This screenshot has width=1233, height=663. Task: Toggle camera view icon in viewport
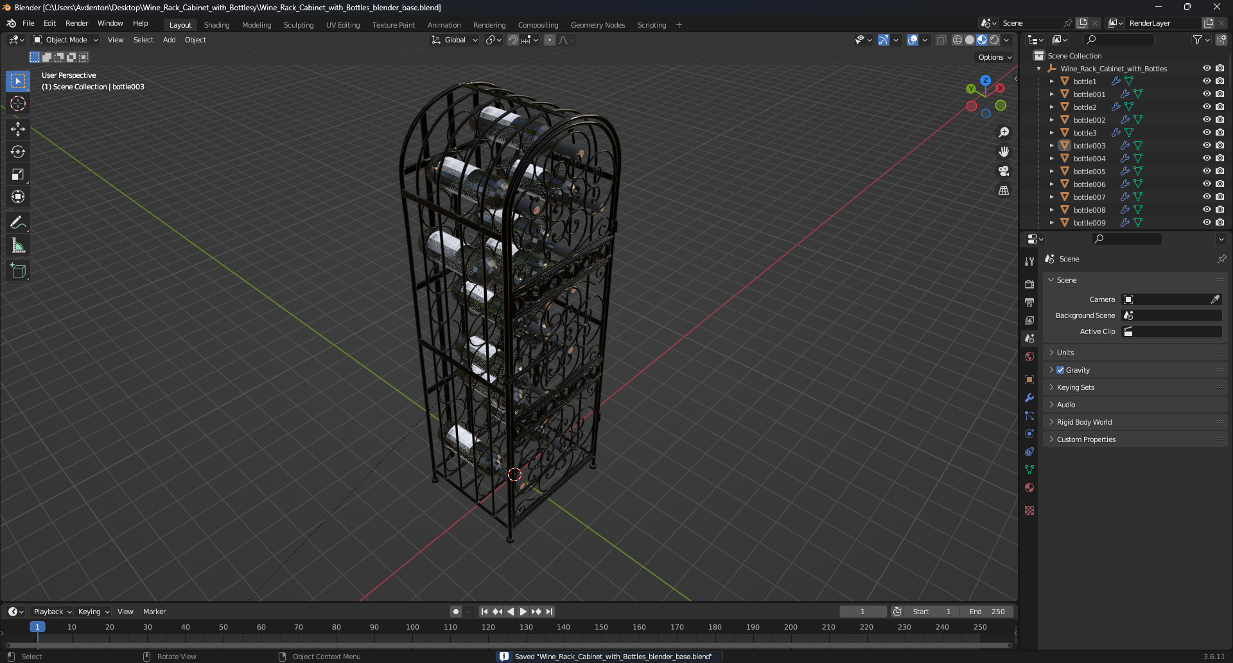(x=1004, y=171)
